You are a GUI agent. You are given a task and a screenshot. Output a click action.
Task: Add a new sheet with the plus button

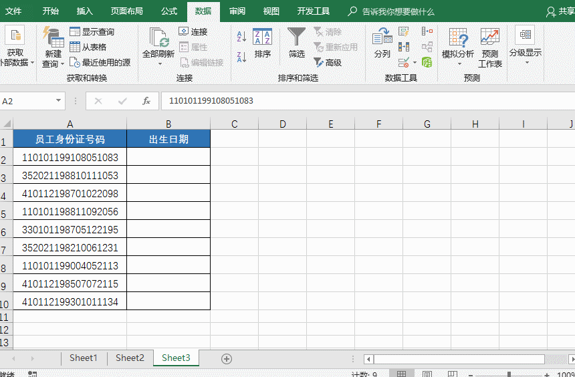(227, 358)
